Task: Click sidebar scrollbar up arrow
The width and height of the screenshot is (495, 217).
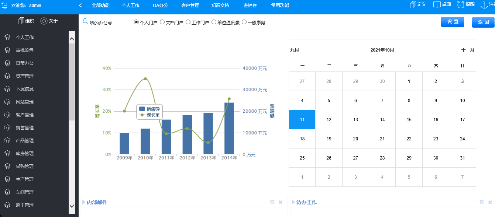Action: point(72,39)
